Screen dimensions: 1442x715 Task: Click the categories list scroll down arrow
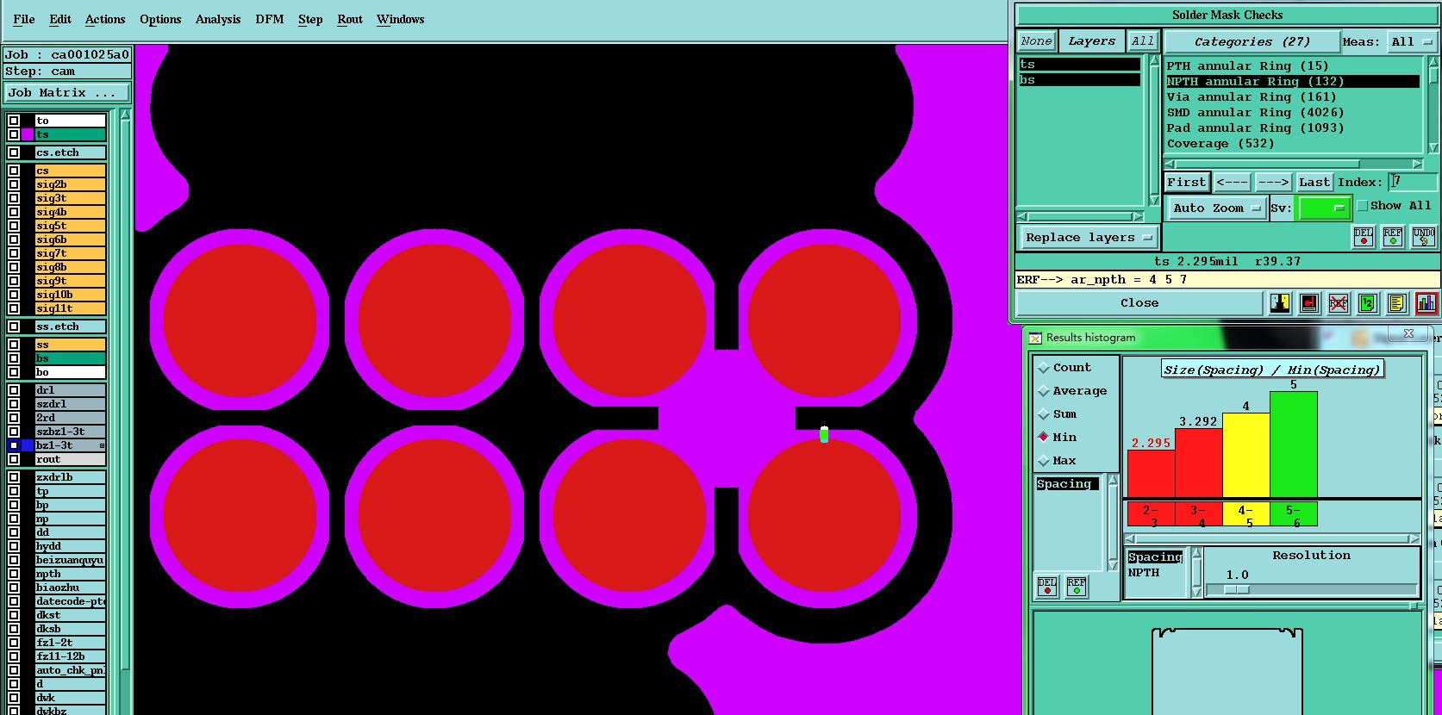1433,148
